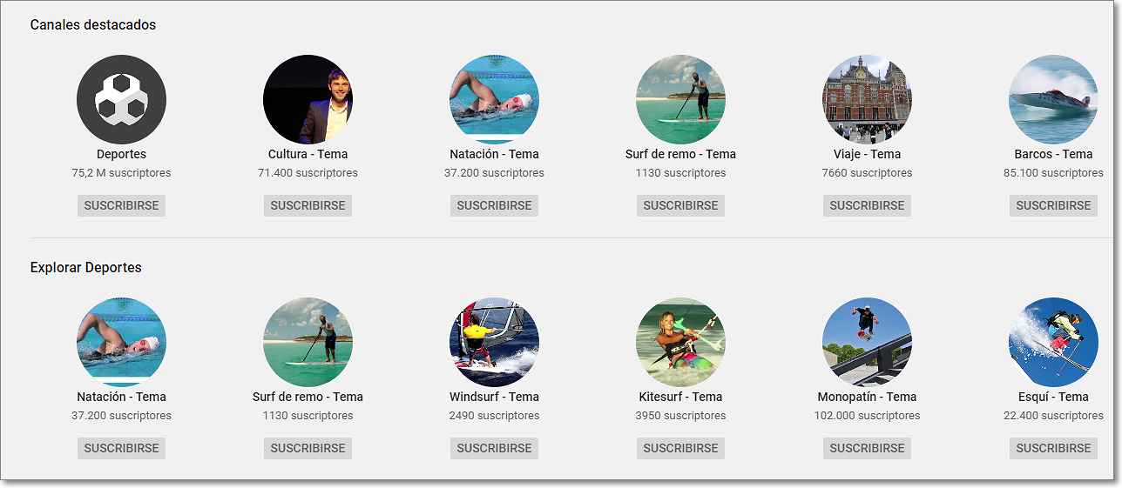The width and height of the screenshot is (1122, 488).
Task: Open the Deportes channel soccer ball icon
Action: click(x=121, y=99)
